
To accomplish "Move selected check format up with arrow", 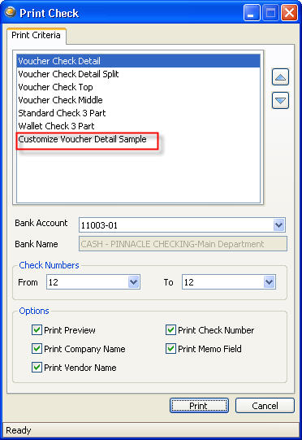I will [x=280, y=77].
